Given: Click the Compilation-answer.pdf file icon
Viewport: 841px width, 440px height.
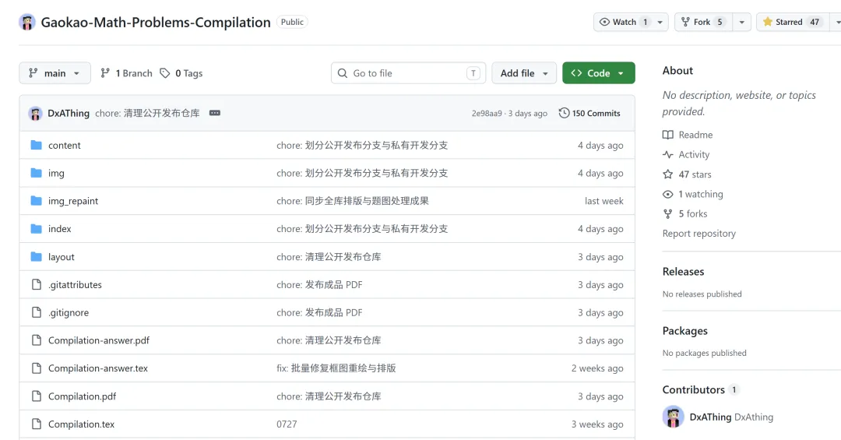Looking at the screenshot, I should 36,340.
